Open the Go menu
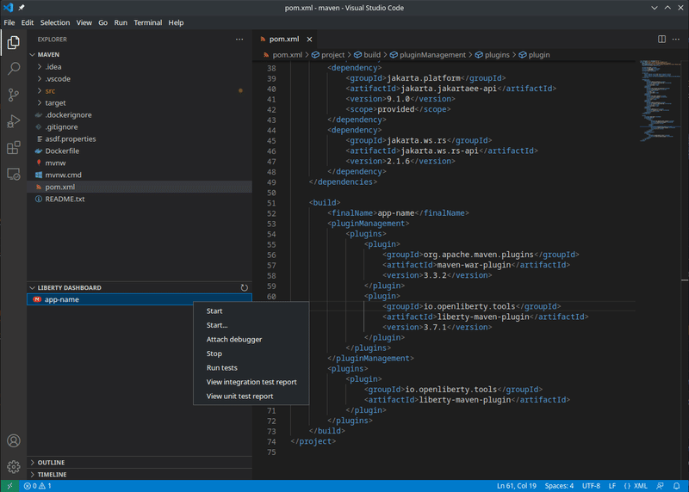The image size is (689, 492). point(102,22)
